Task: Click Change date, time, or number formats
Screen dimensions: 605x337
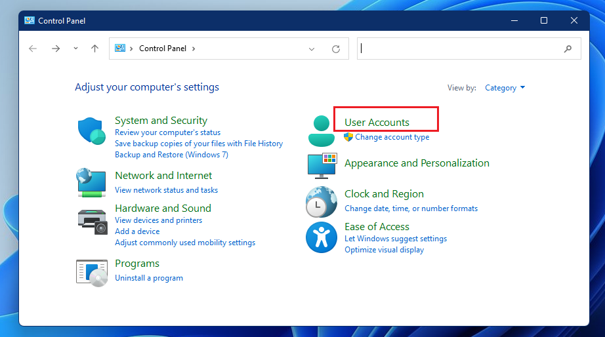Action: click(x=411, y=208)
